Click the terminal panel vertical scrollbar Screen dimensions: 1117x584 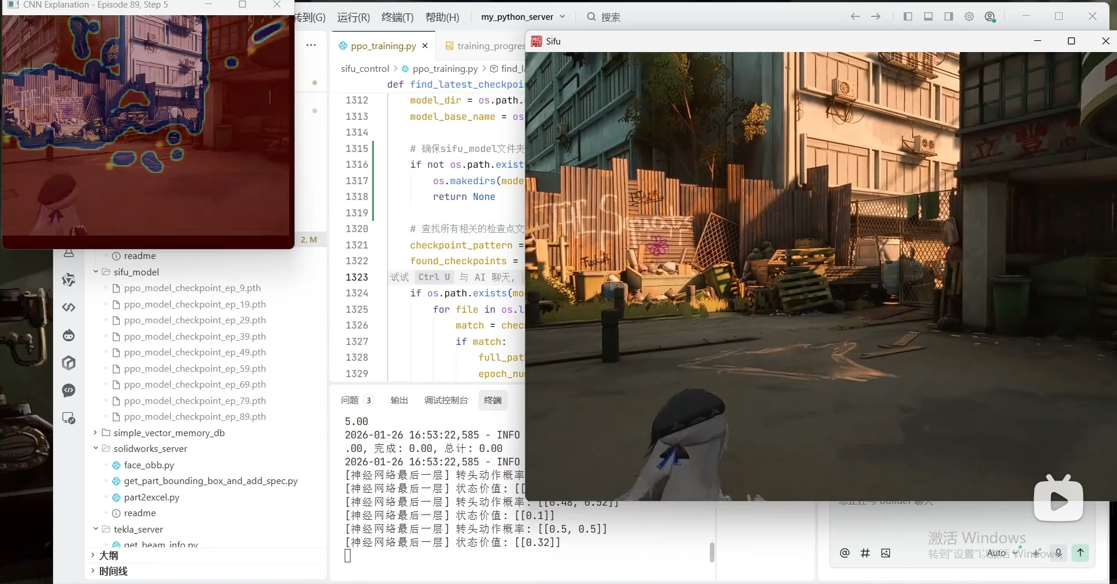point(712,552)
